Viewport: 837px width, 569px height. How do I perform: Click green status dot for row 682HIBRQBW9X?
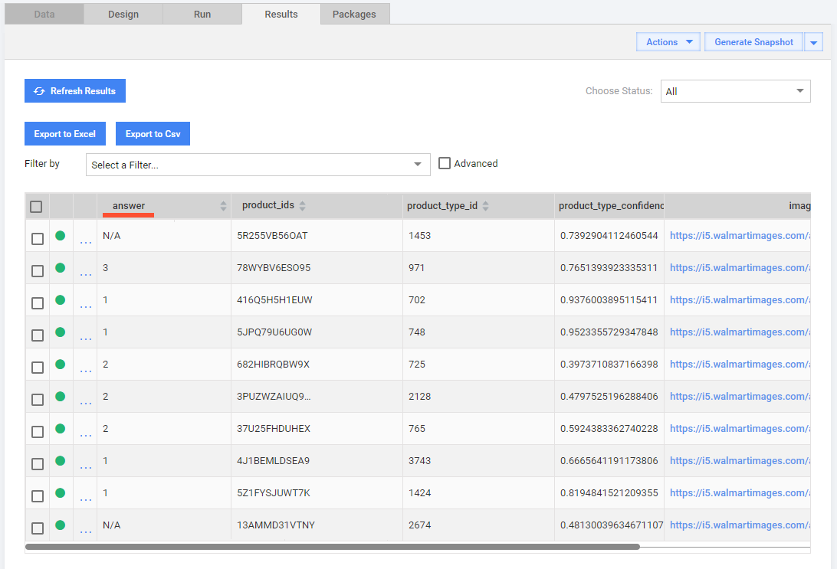pos(61,365)
